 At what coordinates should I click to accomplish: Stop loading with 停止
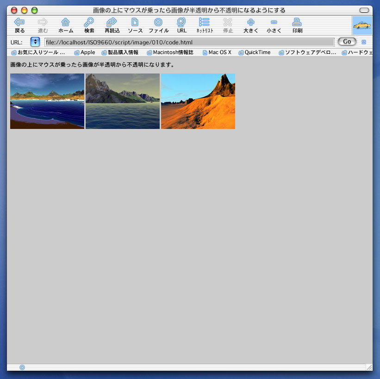tap(228, 25)
